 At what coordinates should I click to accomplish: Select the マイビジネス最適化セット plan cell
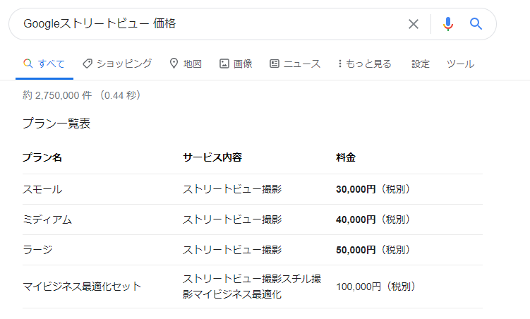82,287
